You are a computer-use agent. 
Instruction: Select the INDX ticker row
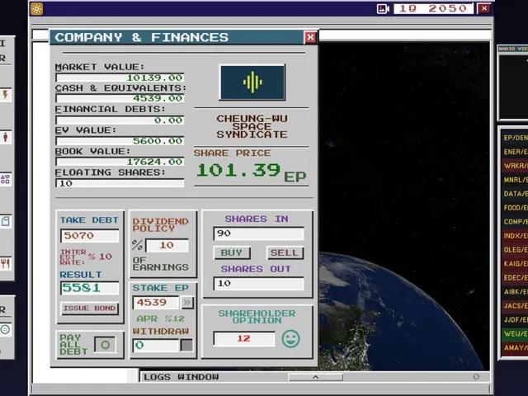click(x=515, y=236)
